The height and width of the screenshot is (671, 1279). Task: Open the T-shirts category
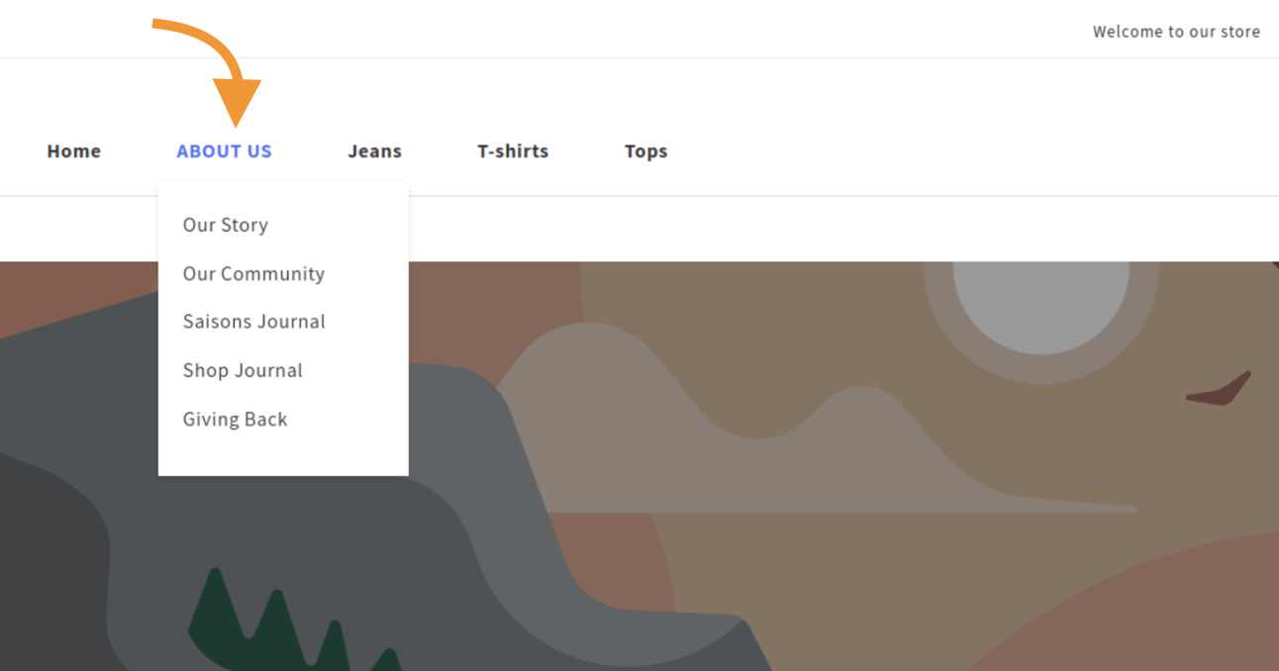coord(513,151)
